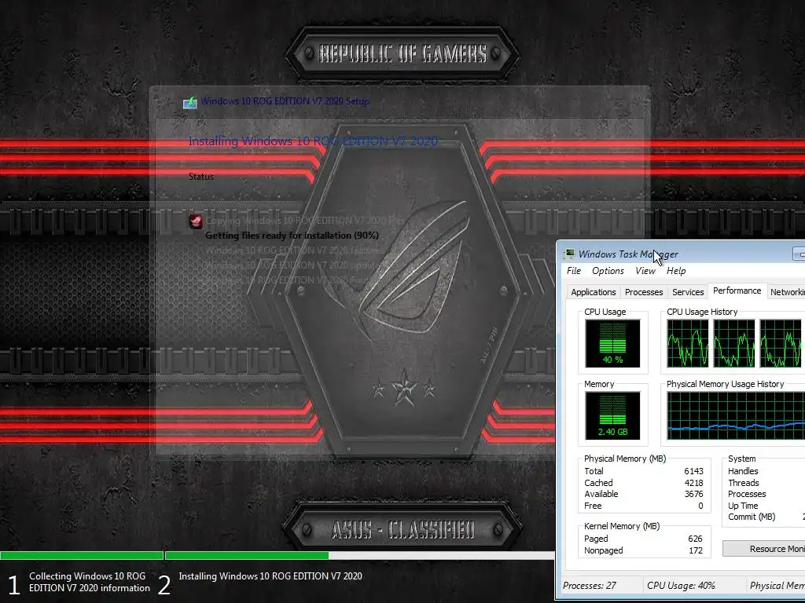Click the Physical Memory Usage History graph
This screenshot has height=603, width=805.
point(736,416)
